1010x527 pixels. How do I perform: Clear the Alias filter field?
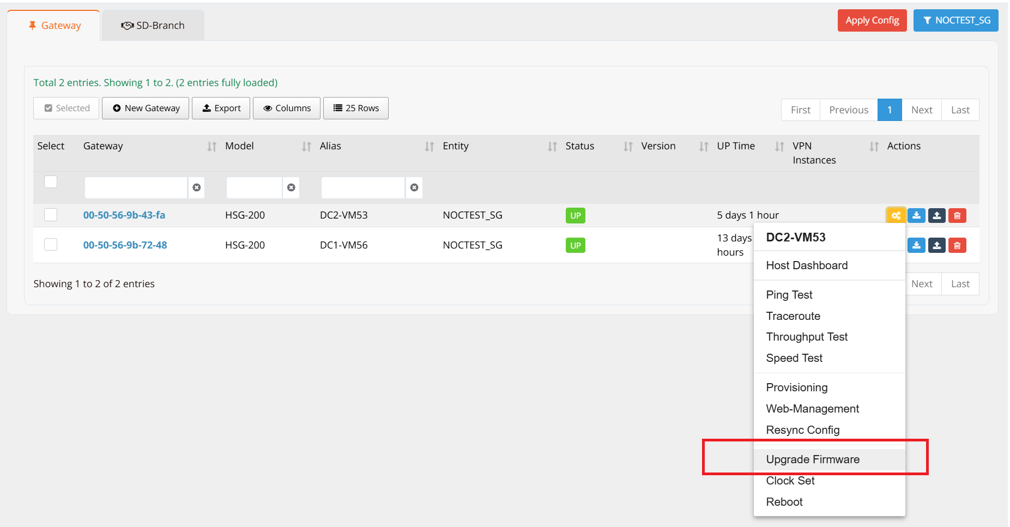[x=414, y=187]
